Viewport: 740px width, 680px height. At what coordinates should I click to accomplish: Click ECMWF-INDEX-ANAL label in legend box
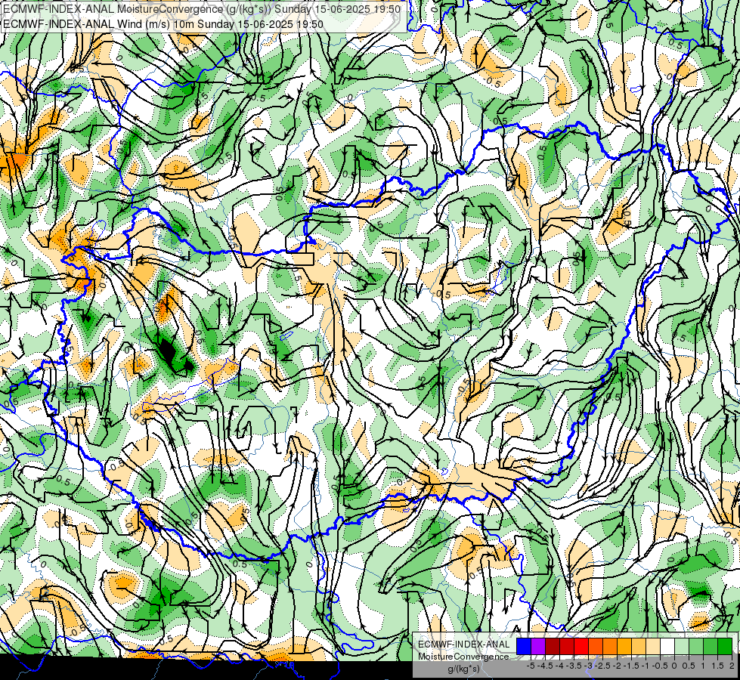point(463,644)
